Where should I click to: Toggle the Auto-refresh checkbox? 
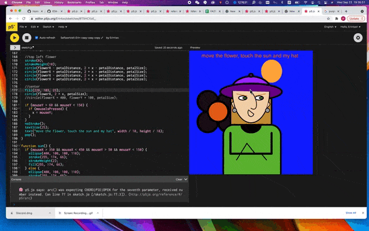37,38
